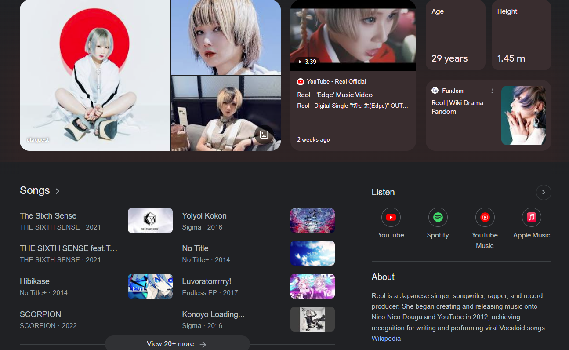Image resolution: width=569 pixels, height=350 pixels.
Task: Click The Sixth Sense album thumbnail
Action: click(150, 221)
